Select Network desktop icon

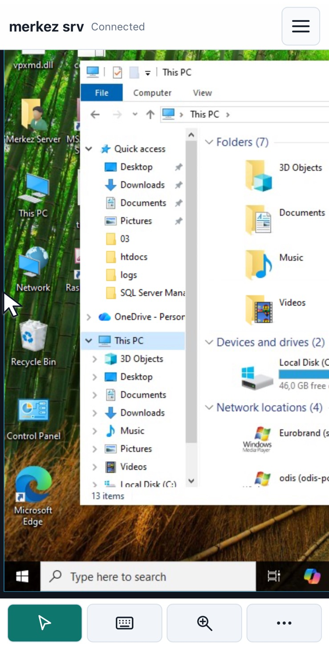coord(33,270)
